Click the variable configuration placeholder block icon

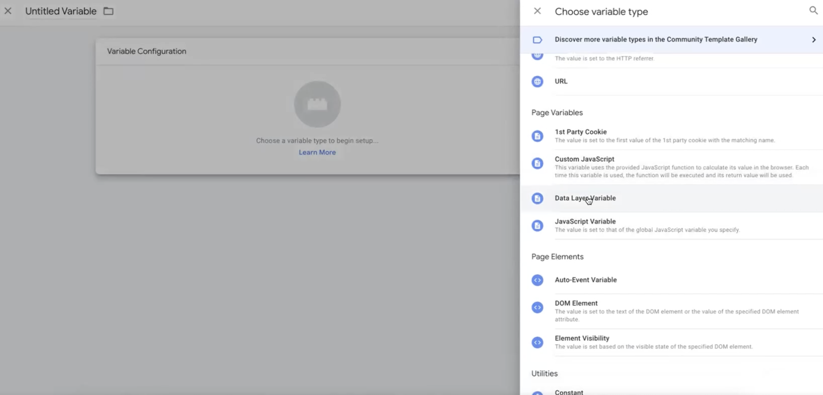pos(317,104)
